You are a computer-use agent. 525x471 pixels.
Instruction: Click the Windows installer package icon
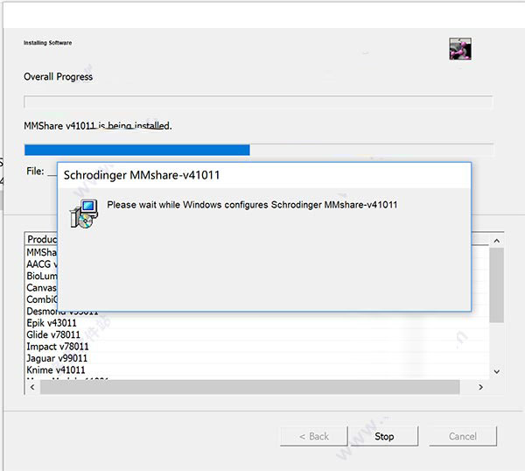(84, 214)
